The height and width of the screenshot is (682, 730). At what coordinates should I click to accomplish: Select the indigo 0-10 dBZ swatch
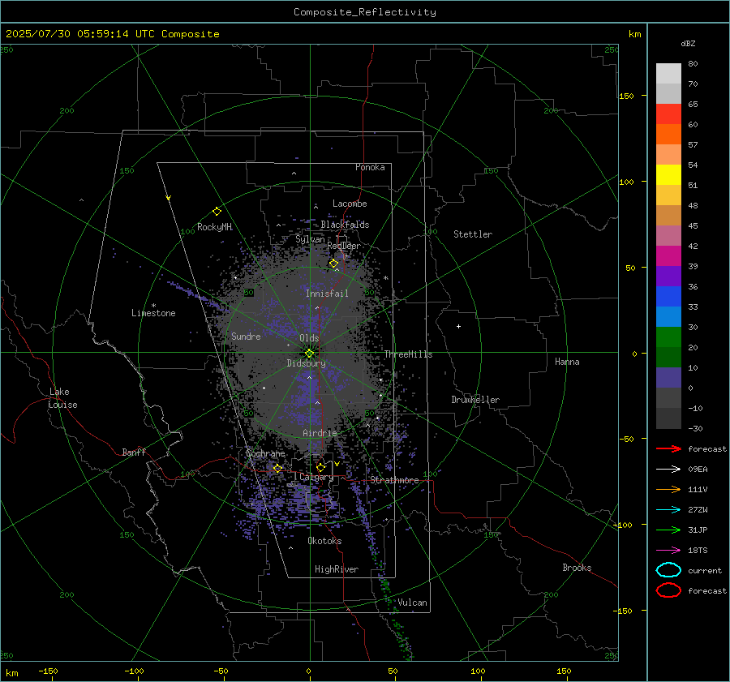pyautogui.click(x=668, y=378)
